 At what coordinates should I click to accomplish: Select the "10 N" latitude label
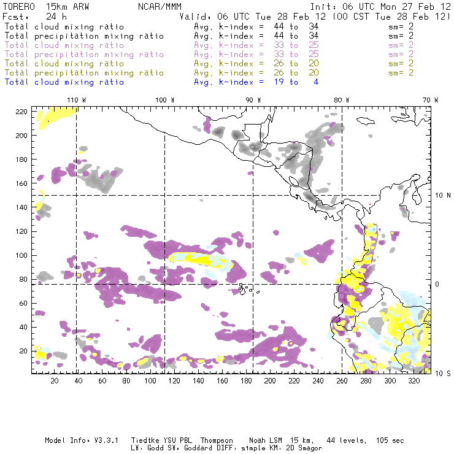pyautogui.click(x=443, y=196)
